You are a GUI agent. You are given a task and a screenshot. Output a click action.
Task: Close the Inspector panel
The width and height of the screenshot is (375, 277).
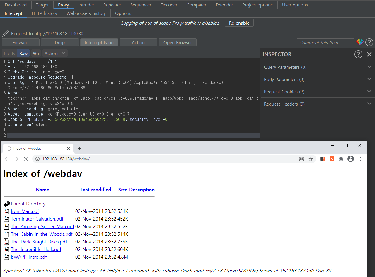[369, 54]
